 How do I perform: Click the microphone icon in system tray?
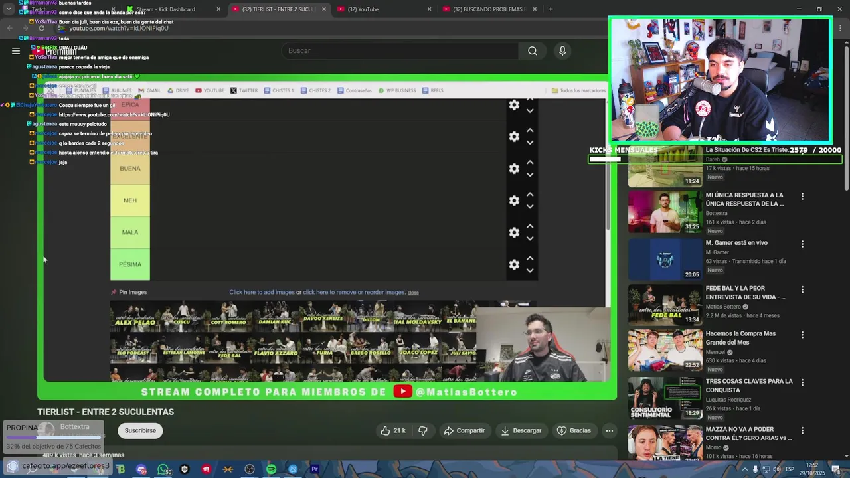756,469
